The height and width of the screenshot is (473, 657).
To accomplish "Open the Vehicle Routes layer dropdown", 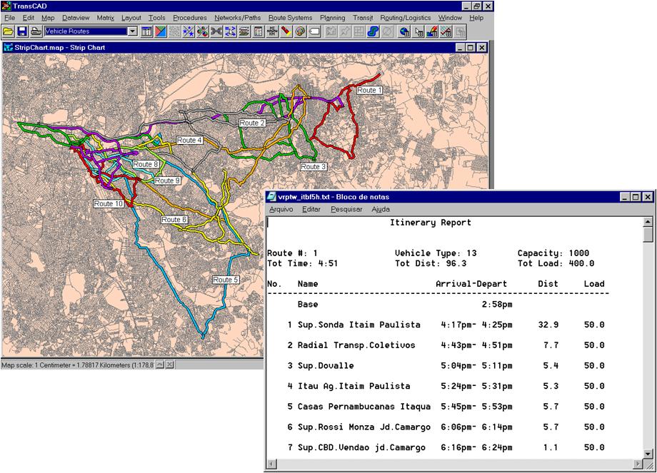I will point(132,31).
